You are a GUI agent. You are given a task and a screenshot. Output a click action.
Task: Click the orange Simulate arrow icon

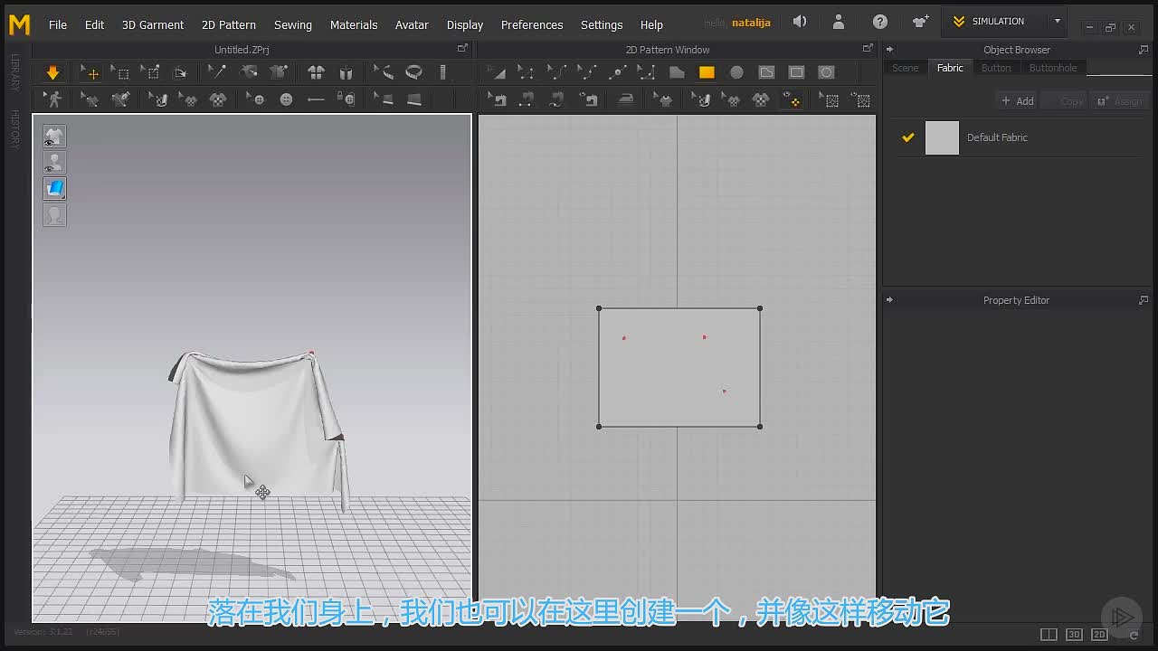pyautogui.click(x=52, y=72)
